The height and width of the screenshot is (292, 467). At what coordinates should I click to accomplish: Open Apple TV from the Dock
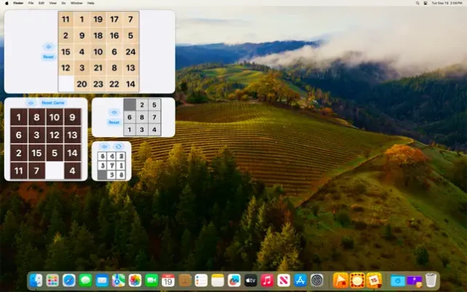(x=251, y=280)
